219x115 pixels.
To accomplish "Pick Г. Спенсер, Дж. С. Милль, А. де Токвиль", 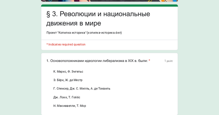I will [x=82, y=88].
